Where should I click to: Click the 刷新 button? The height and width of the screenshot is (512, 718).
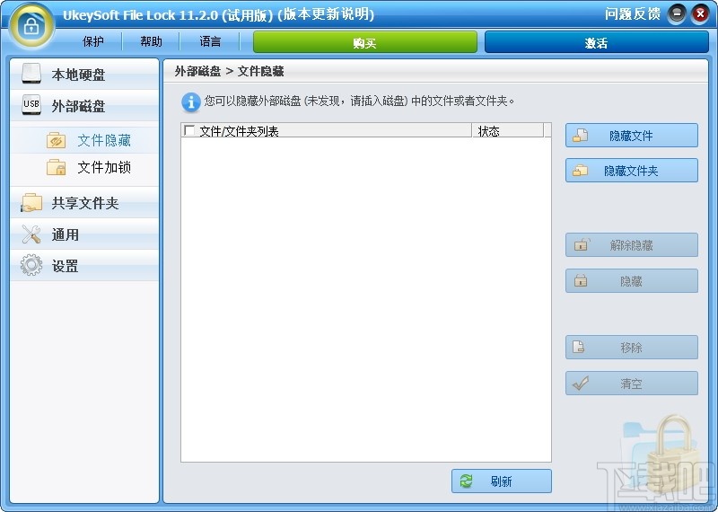pyautogui.click(x=502, y=481)
